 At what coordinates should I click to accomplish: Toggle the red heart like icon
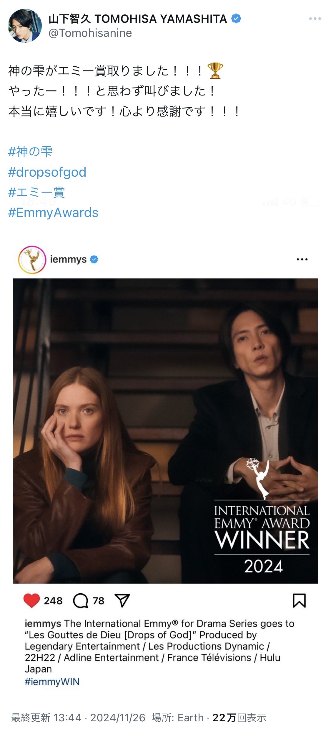[x=31, y=600]
